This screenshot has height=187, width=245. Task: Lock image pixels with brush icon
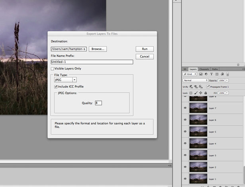pos(196,93)
